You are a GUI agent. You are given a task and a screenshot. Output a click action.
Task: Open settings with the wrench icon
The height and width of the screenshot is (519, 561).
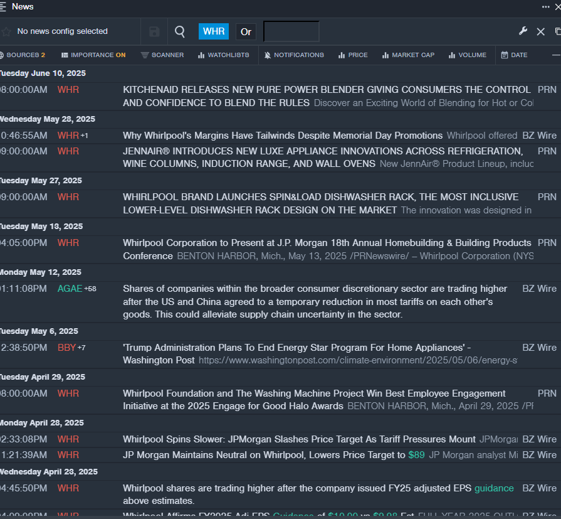pyautogui.click(x=523, y=31)
